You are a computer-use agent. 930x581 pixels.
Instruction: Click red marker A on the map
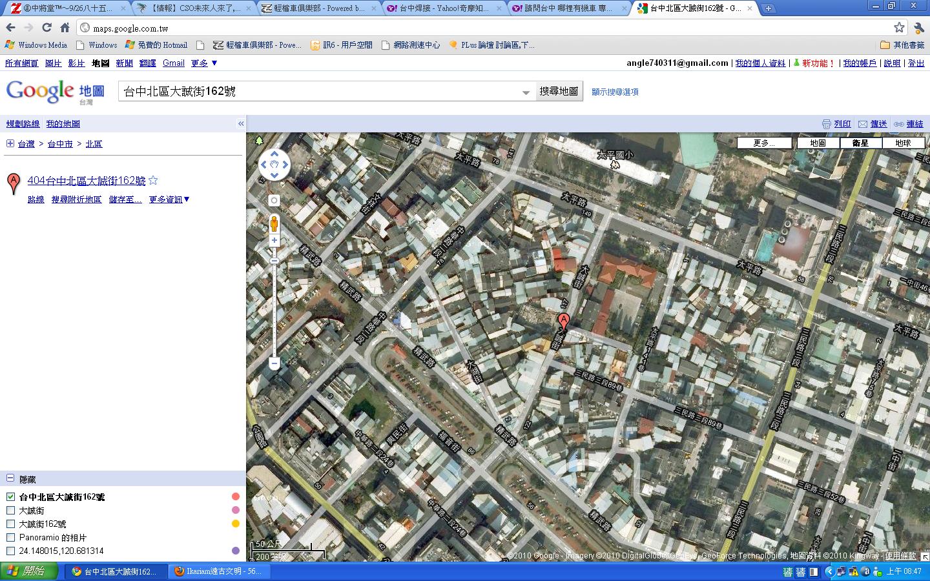coord(563,323)
